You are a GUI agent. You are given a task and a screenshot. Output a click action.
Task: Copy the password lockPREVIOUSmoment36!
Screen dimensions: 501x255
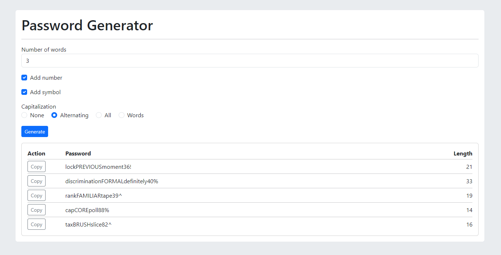click(x=36, y=166)
